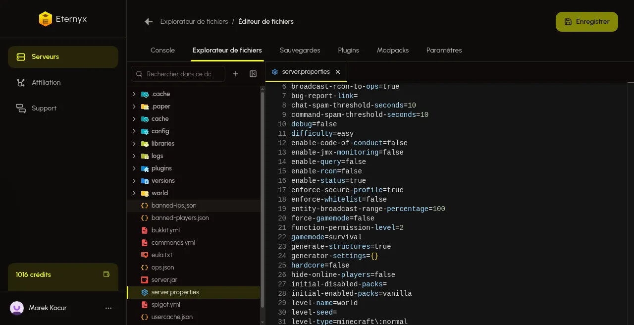Click the usercache.json file icon
Image resolution: width=634 pixels, height=325 pixels.
pyautogui.click(x=145, y=317)
